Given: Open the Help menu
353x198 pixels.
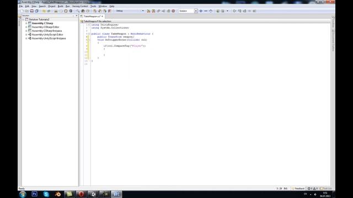Looking at the screenshot, I should click(111, 6).
